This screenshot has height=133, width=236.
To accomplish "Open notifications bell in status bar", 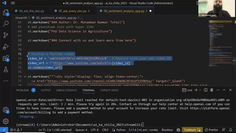I will point(230,130).
